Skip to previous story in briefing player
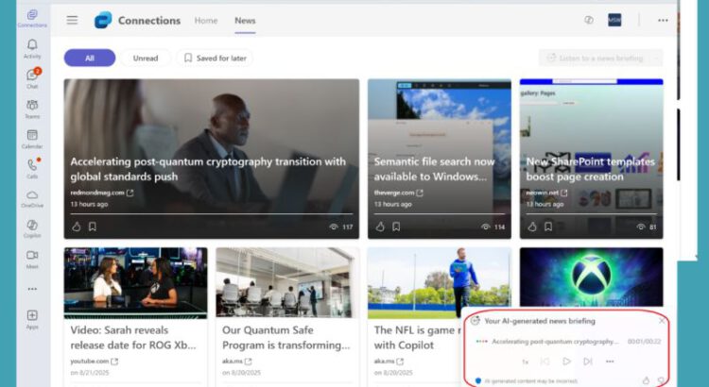 [545, 362]
